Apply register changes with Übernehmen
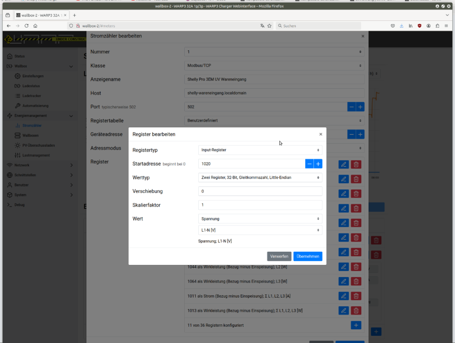Image resolution: width=455 pixels, height=343 pixels. (308, 257)
